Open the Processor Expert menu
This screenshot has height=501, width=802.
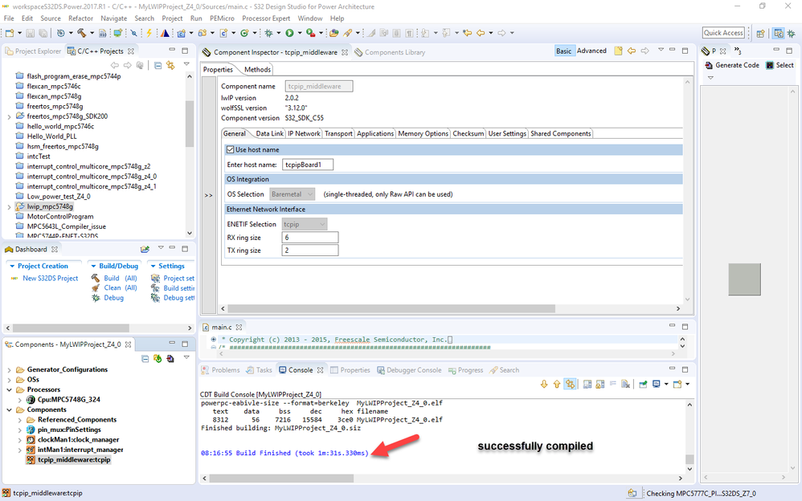266,18
